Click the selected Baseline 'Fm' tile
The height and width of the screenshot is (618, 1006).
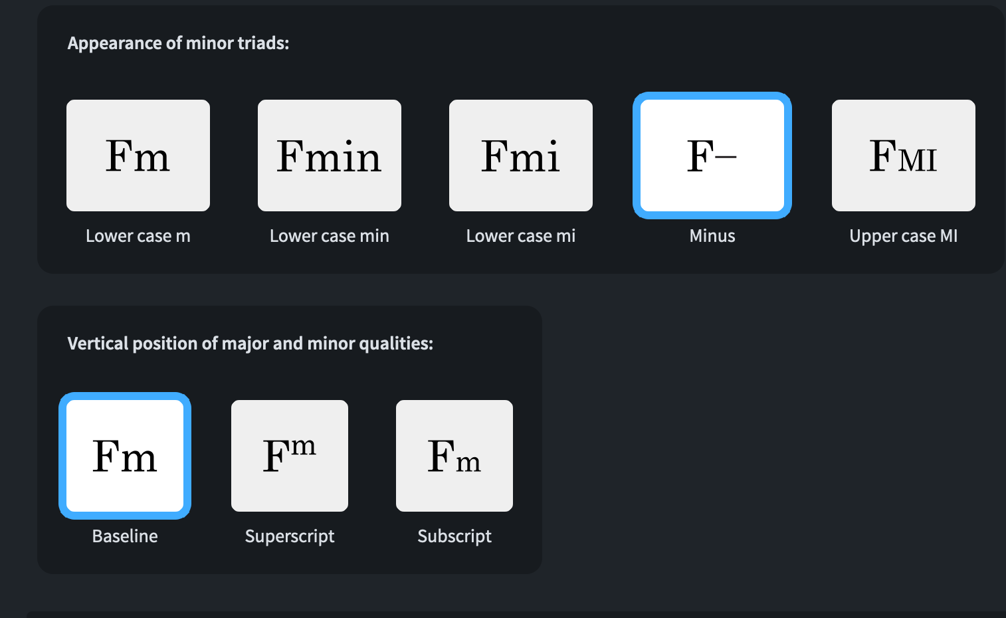pyautogui.click(x=125, y=456)
